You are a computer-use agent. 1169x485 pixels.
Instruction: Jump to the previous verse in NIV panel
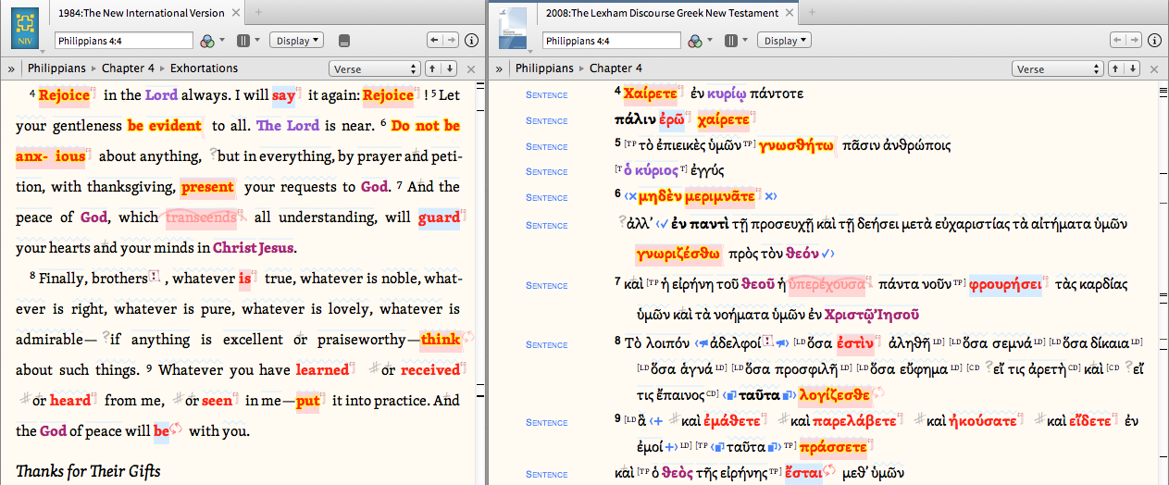point(433,68)
